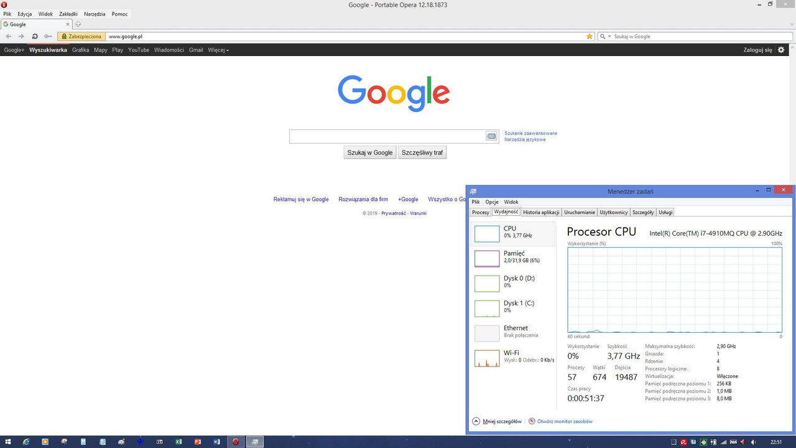This screenshot has width=796, height=448.
Task: Open Google settings gear icon
Action: [x=782, y=50]
